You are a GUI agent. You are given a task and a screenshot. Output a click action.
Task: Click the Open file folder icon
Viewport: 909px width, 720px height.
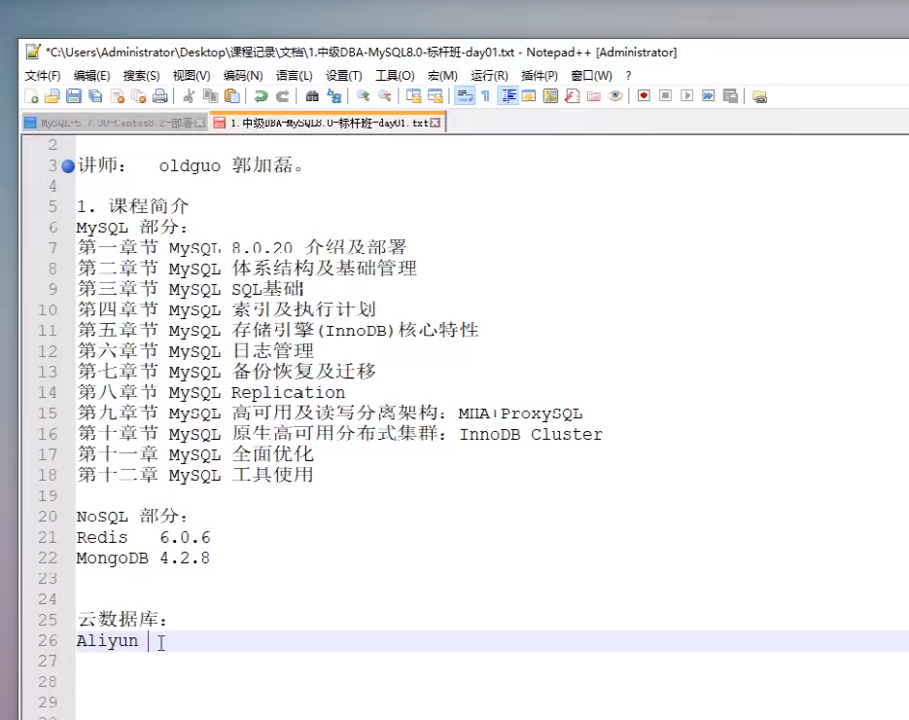coord(52,96)
